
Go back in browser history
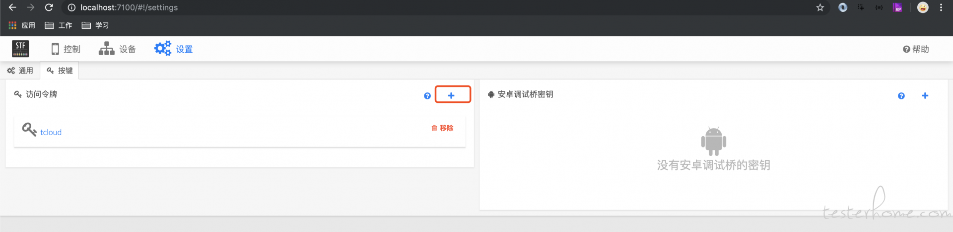(x=12, y=7)
